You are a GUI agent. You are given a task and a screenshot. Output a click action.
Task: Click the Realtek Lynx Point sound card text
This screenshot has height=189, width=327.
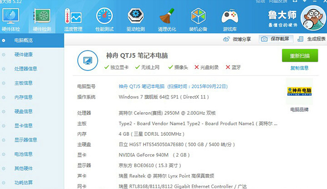(x=166, y=176)
